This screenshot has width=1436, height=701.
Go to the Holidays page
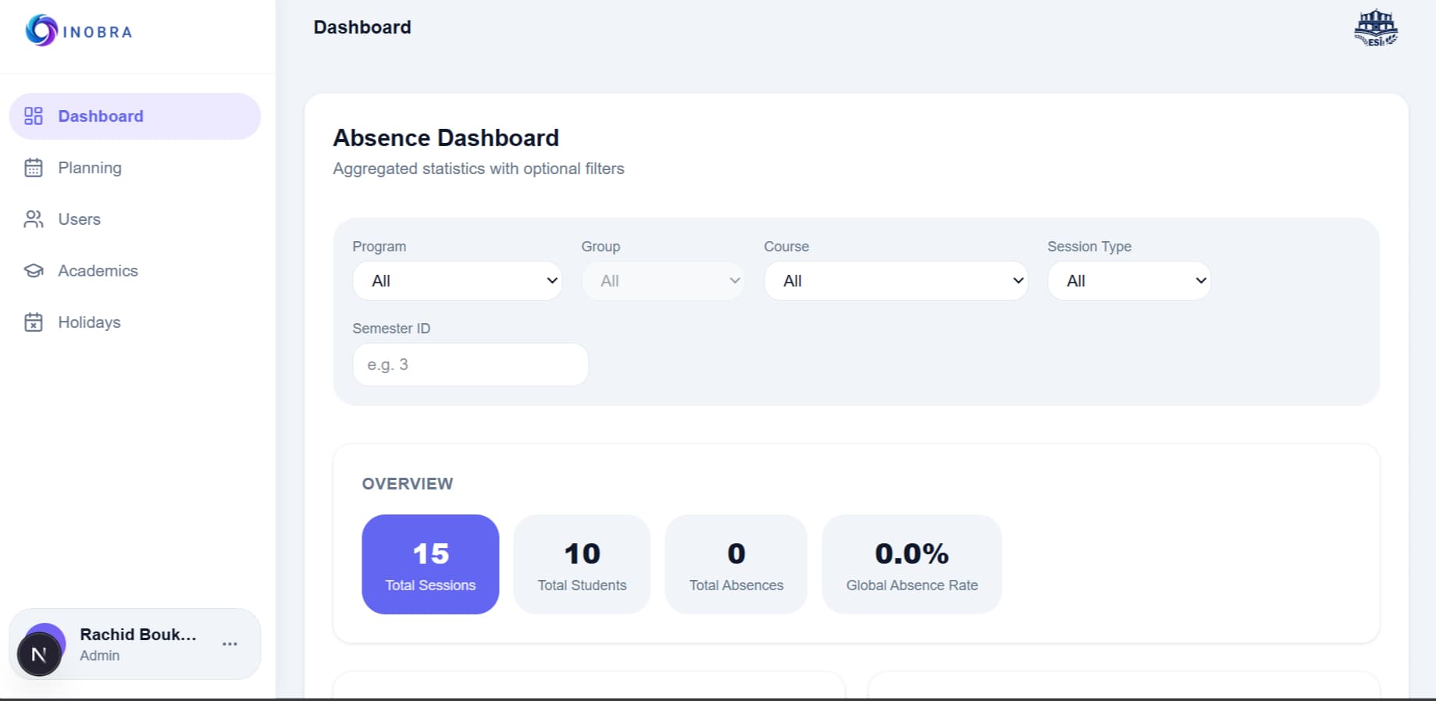[135, 322]
